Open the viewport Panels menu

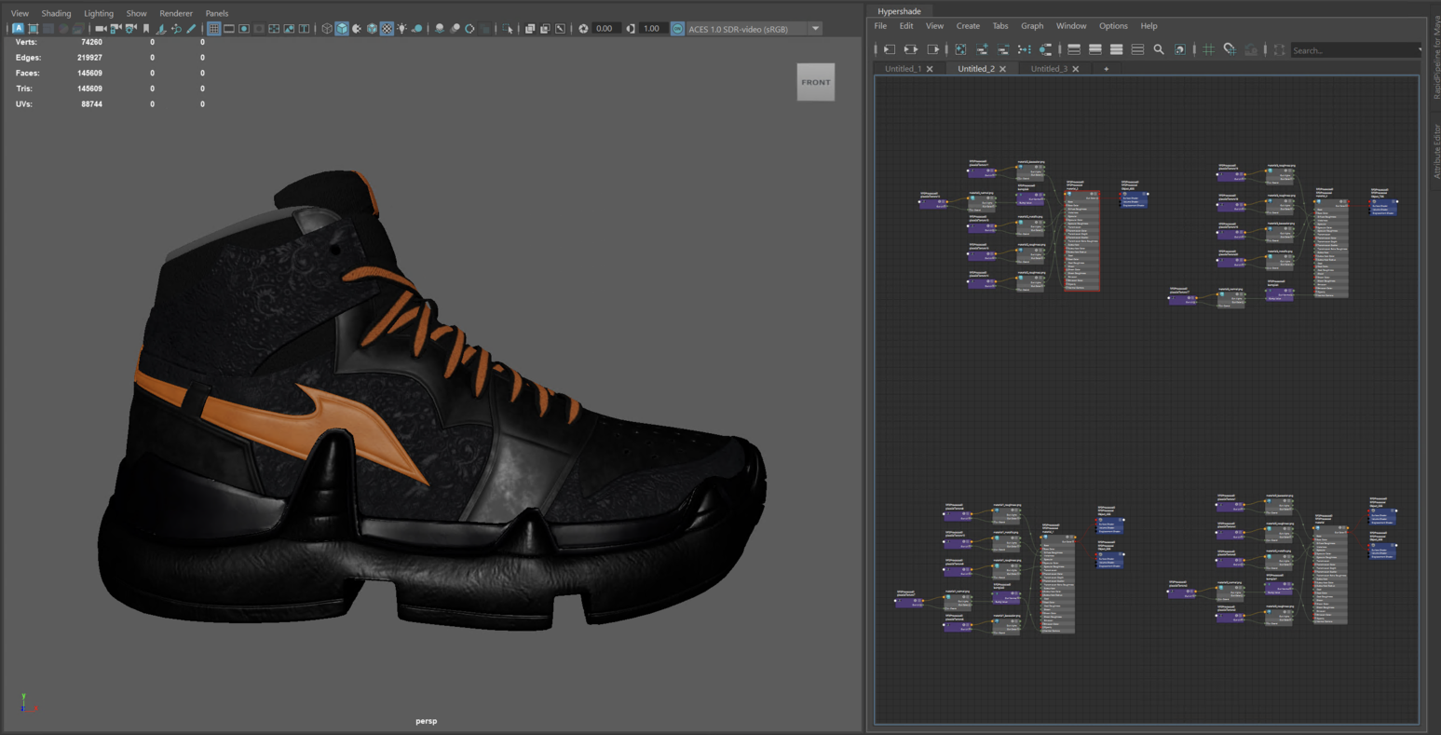(x=216, y=13)
